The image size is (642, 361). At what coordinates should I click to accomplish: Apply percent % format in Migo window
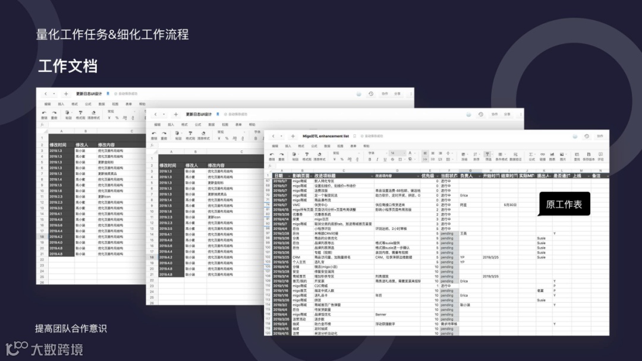tap(342, 160)
